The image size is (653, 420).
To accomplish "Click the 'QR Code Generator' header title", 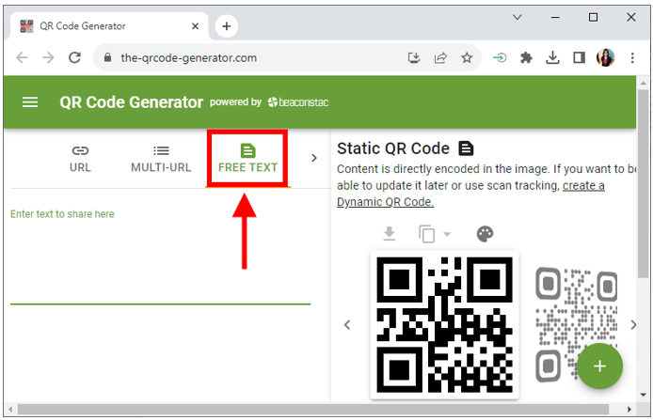I will coord(131,102).
